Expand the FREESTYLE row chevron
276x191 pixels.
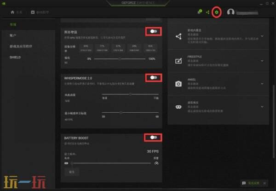262,61
